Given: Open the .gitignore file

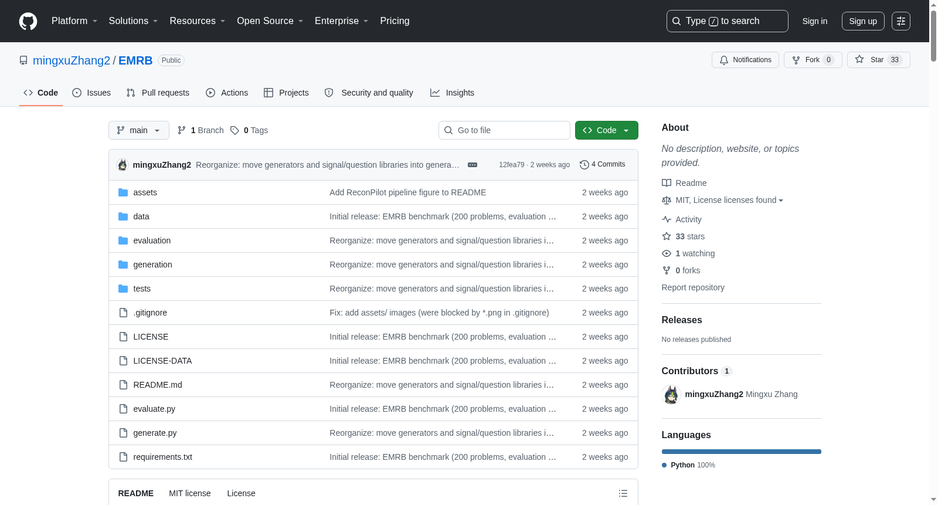Looking at the screenshot, I should coord(150,313).
